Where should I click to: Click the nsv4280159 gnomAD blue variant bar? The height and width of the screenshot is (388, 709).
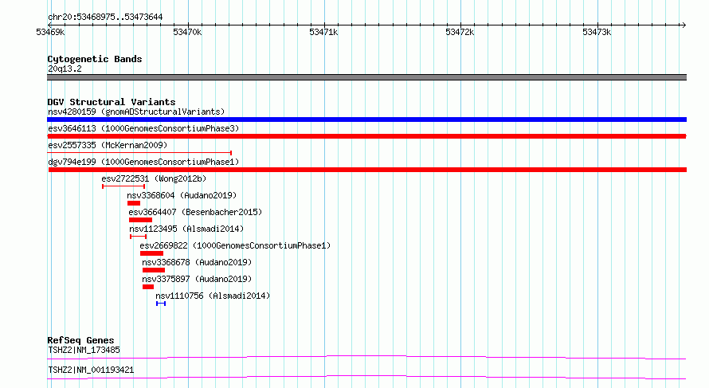[366, 120]
